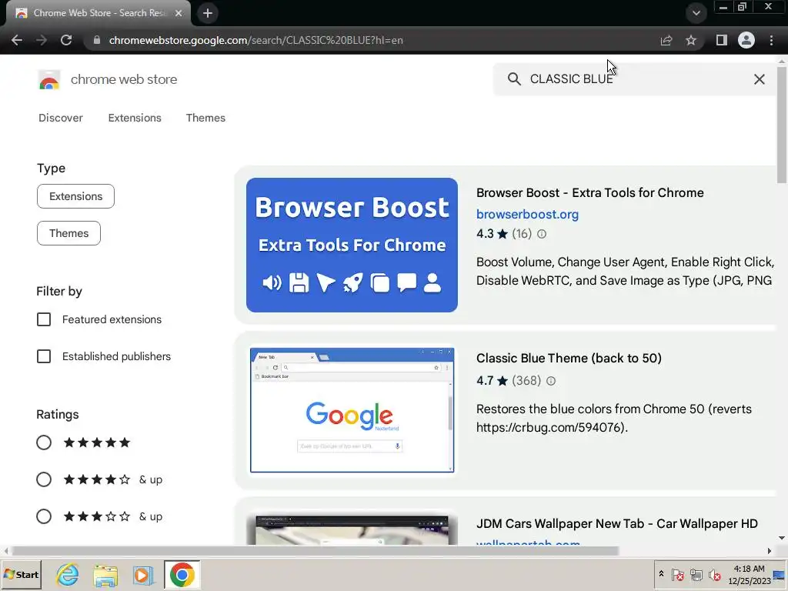788x591 pixels.
Task: Click the forward navigation arrow
Action: tap(42, 40)
